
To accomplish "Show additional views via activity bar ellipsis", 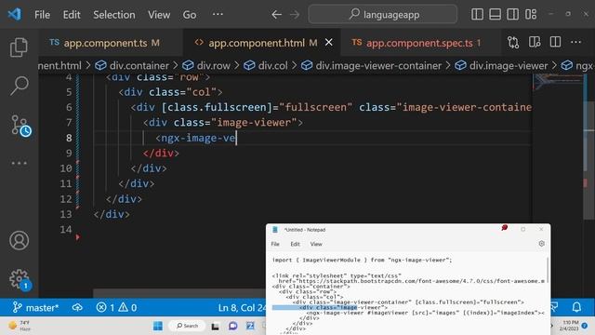I will [x=19, y=164].
